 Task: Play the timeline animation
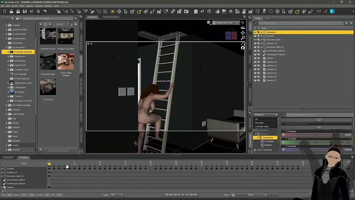click(x=183, y=195)
